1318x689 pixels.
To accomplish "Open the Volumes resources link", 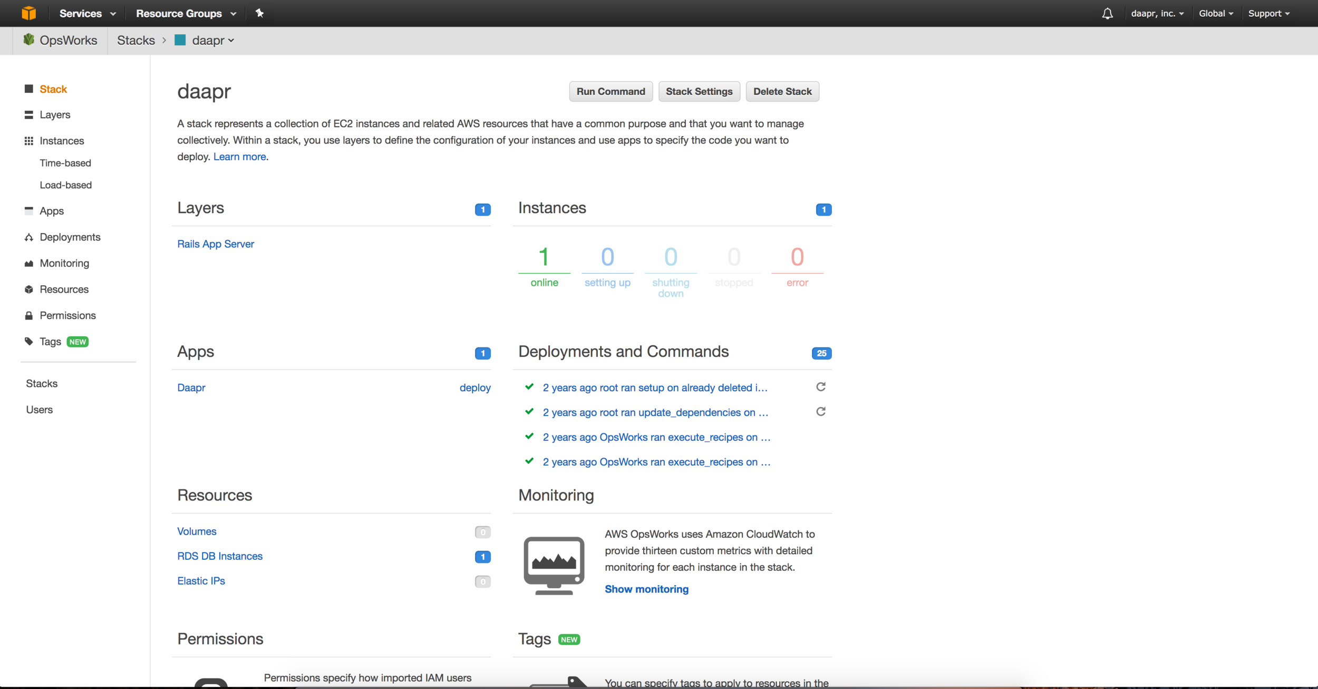I will [197, 531].
